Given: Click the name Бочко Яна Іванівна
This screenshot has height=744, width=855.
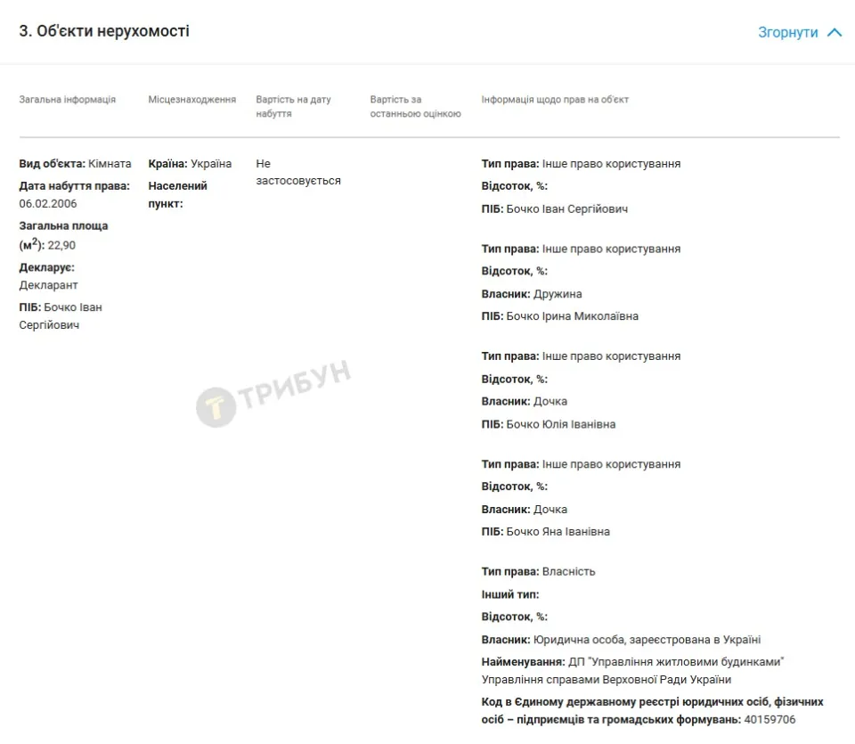Looking at the screenshot, I should click(558, 532).
